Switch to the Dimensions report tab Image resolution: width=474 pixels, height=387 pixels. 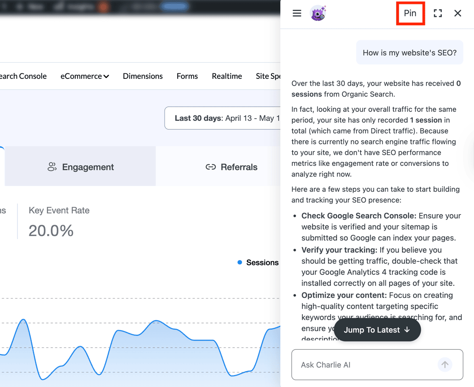(x=143, y=76)
